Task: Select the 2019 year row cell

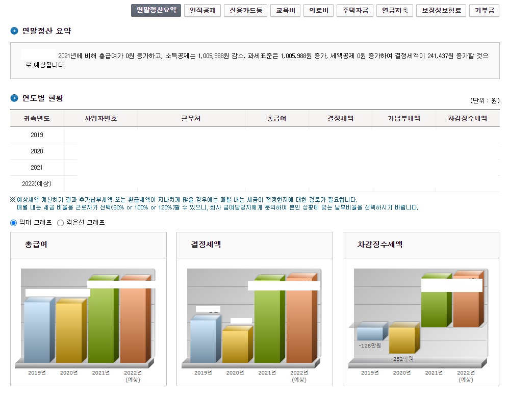Action: 37,135
